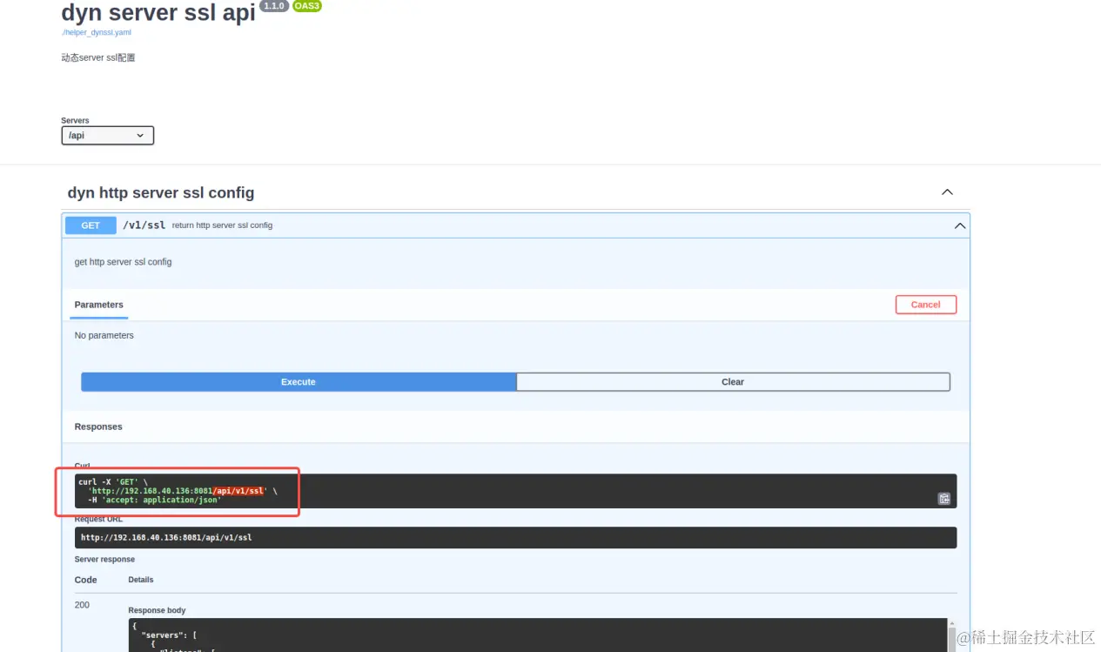1101x652 pixels.
Task: Click the Responses section header
Action: [x=98, y=427]
